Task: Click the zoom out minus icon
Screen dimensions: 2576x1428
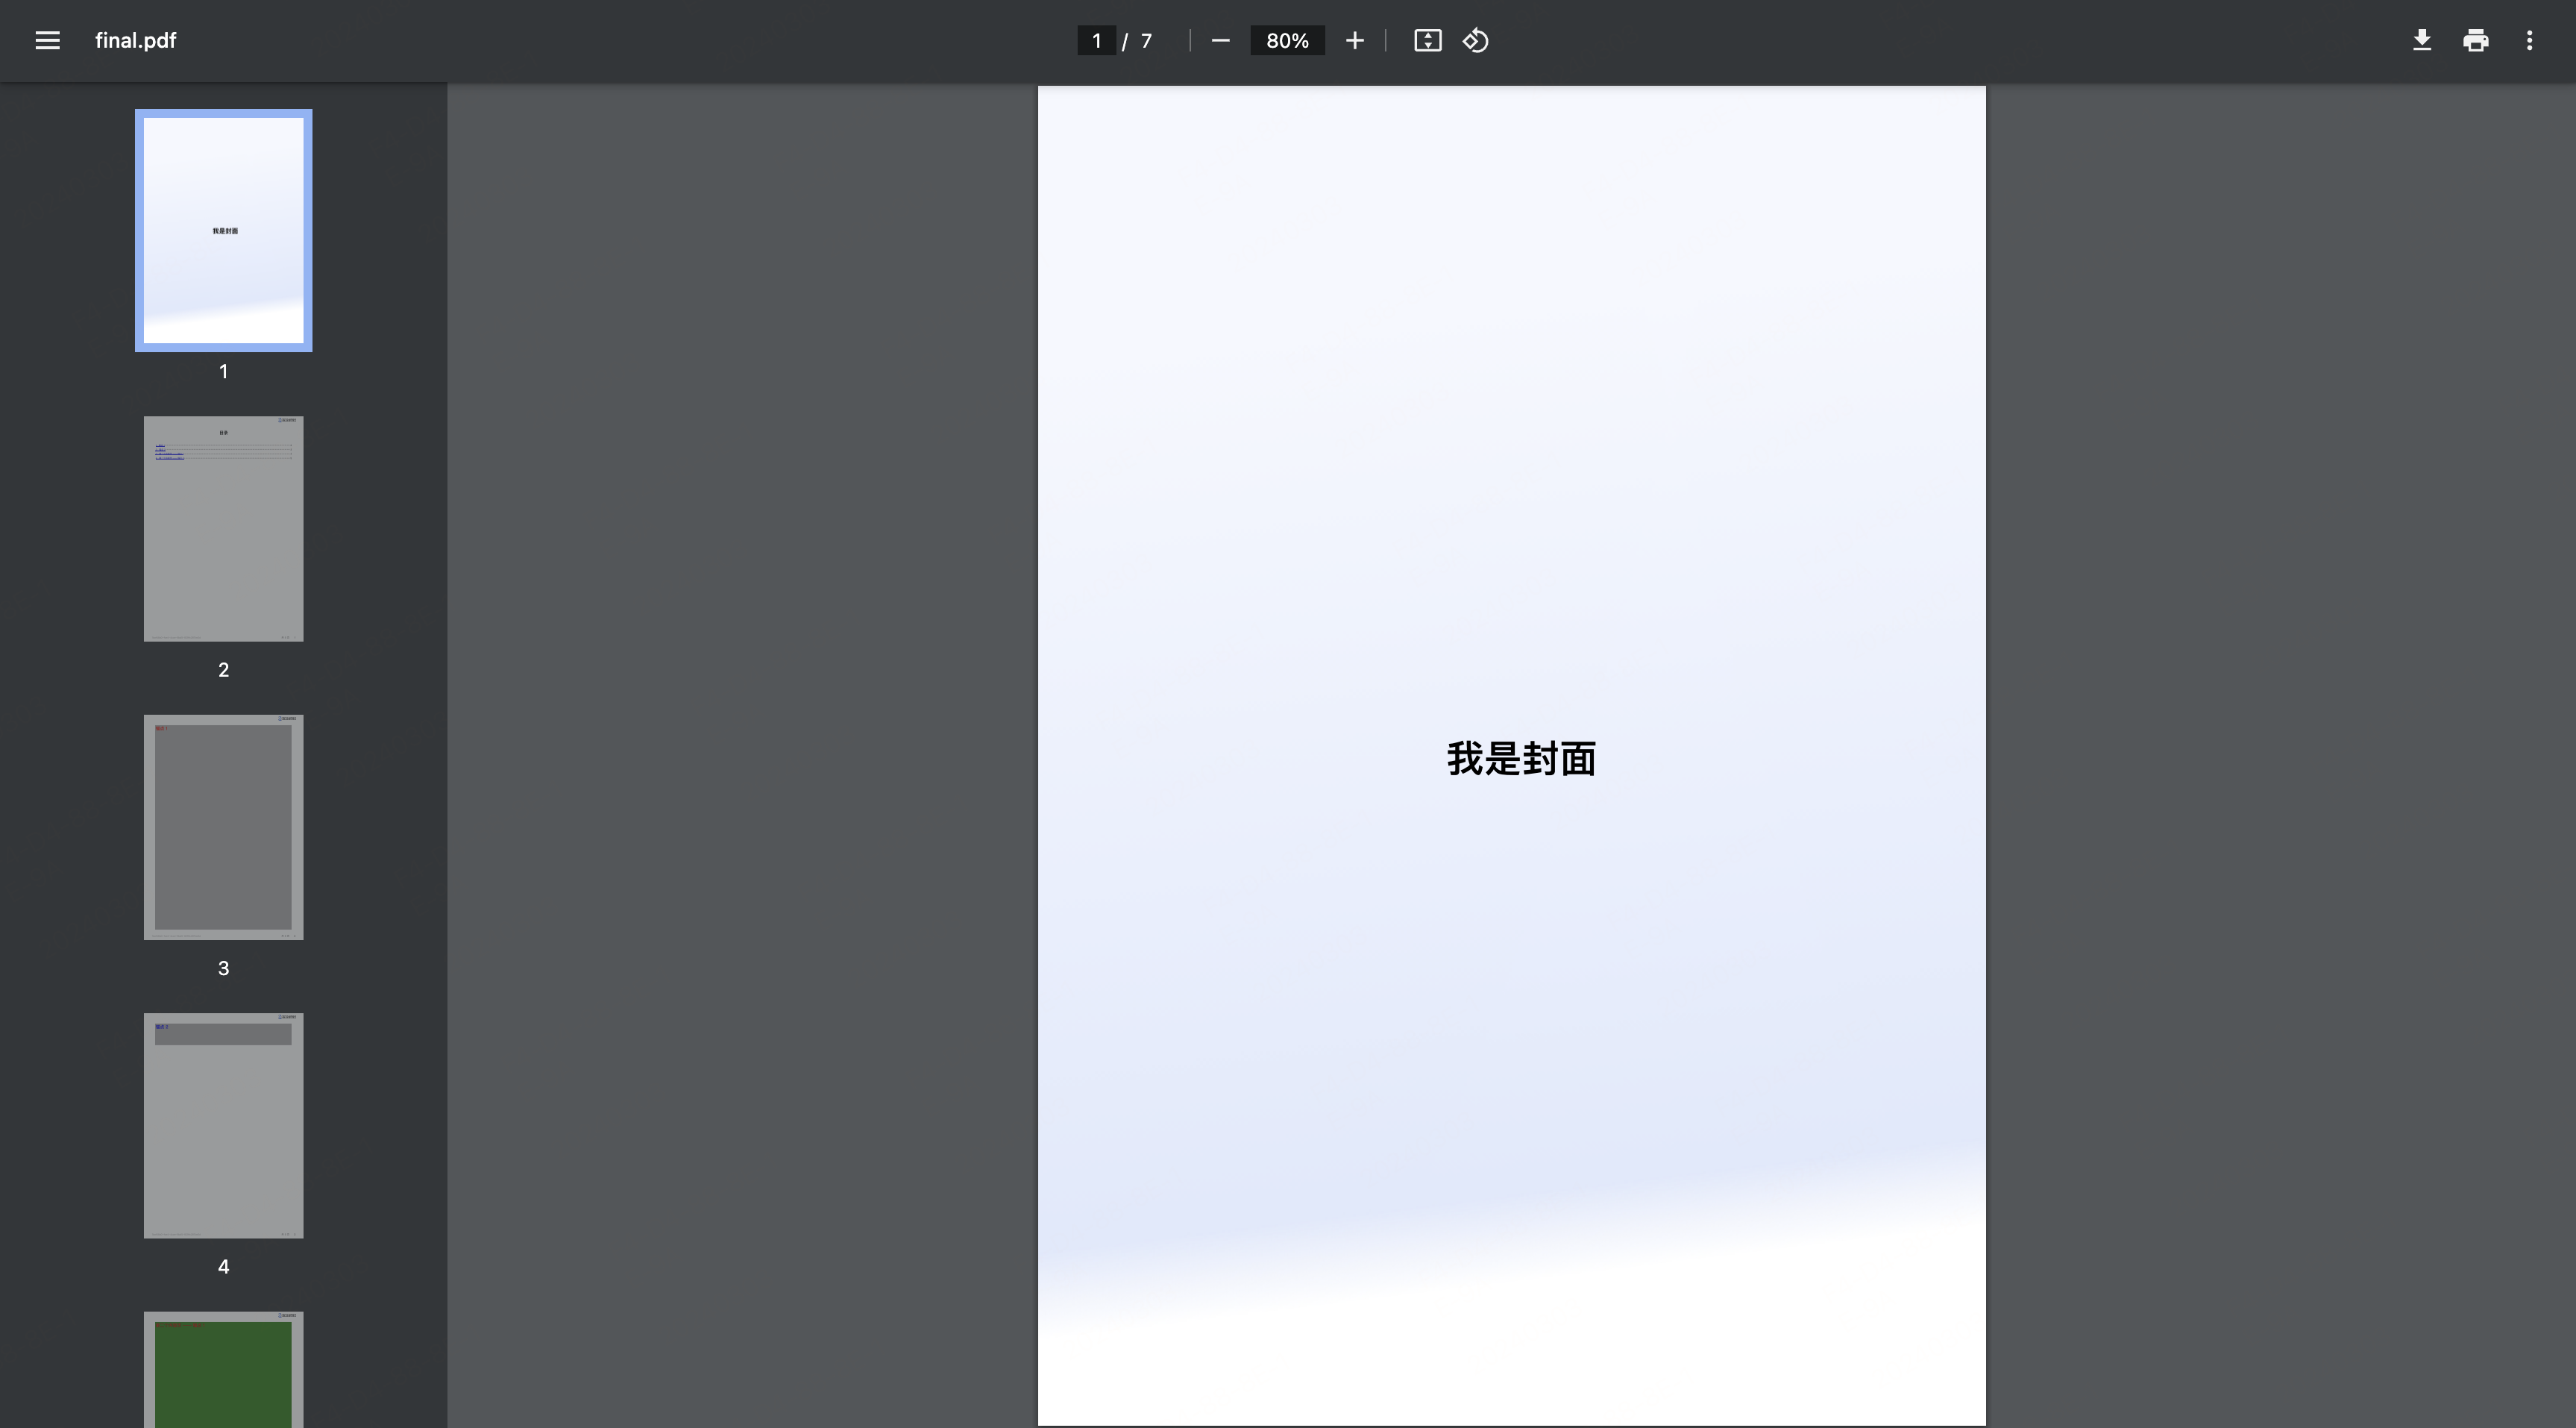Action: coord(1220,41)
